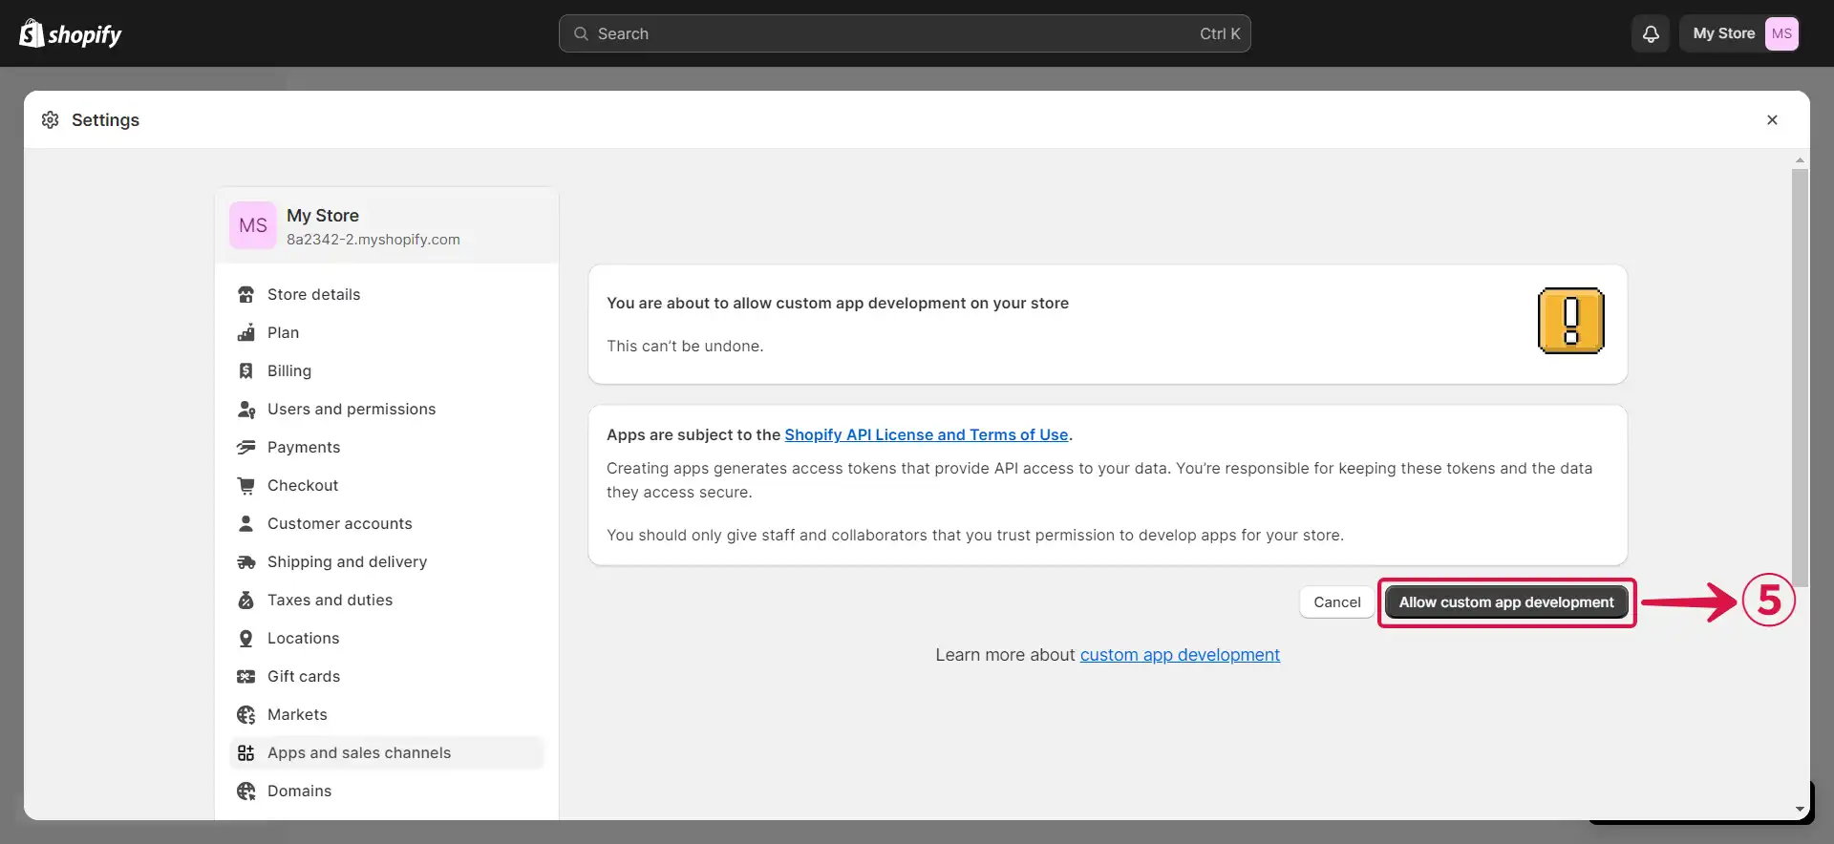Open Customer accounts settings

tap(387, 523)
